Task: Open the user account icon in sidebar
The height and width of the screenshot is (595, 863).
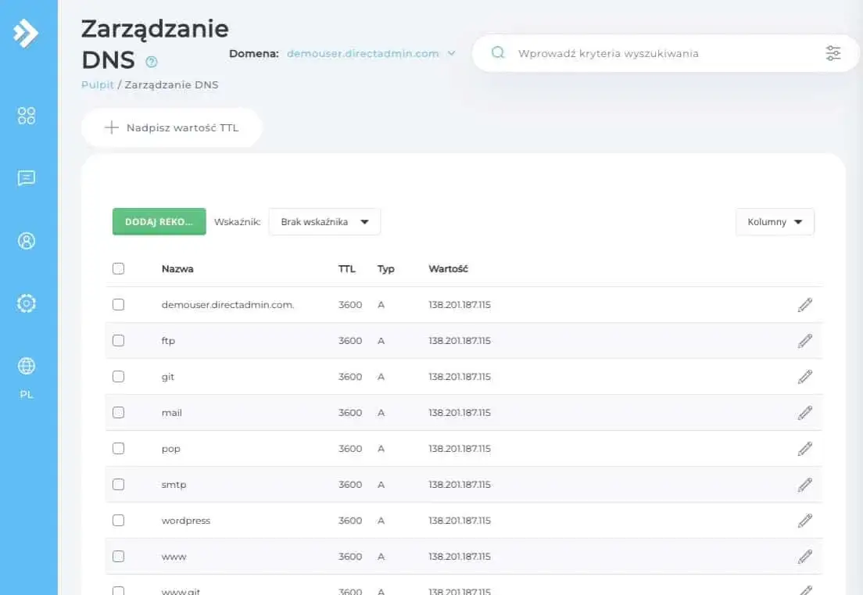Action: 27,240
